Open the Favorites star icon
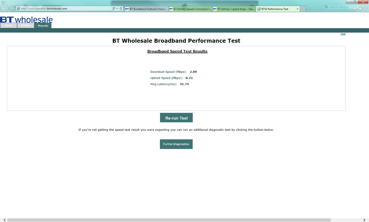The width and height of the screenshot is (369, 222). (x=360, y=8)
